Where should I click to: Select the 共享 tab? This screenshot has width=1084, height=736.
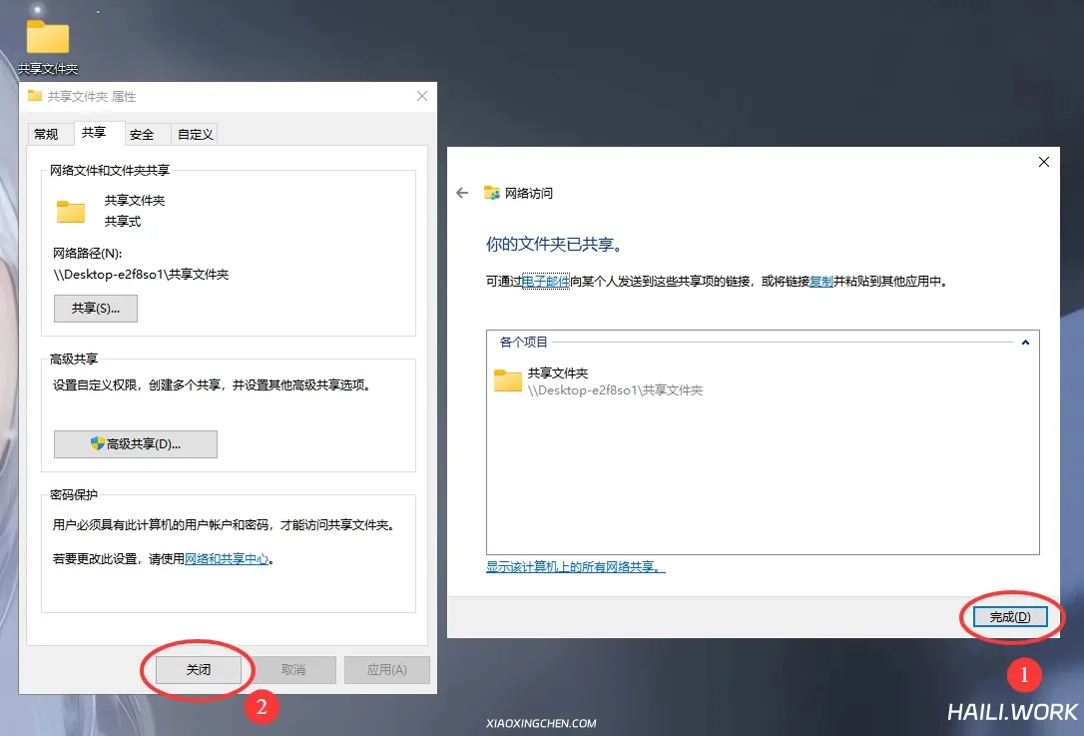coord(94,133)
